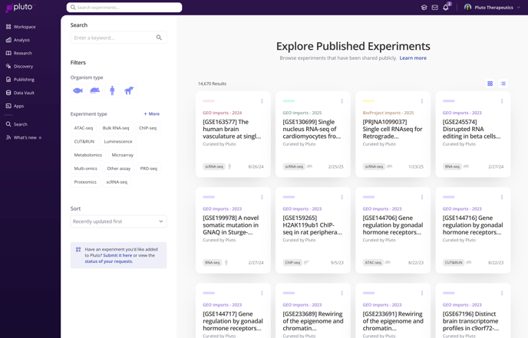Toggle the CUT&RUN filter chip

click(x=84, y=141)
